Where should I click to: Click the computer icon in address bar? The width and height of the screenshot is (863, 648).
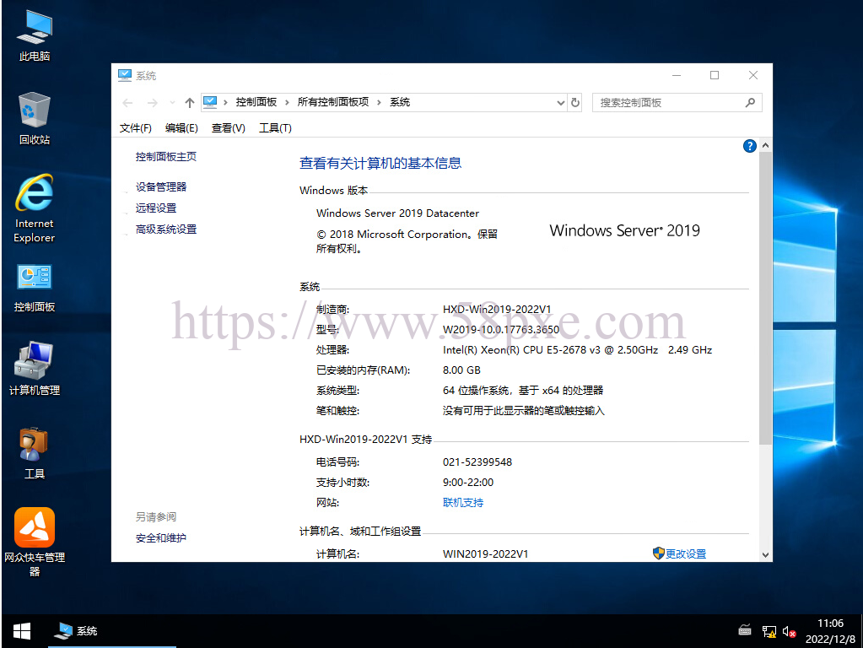click(210, 102)
